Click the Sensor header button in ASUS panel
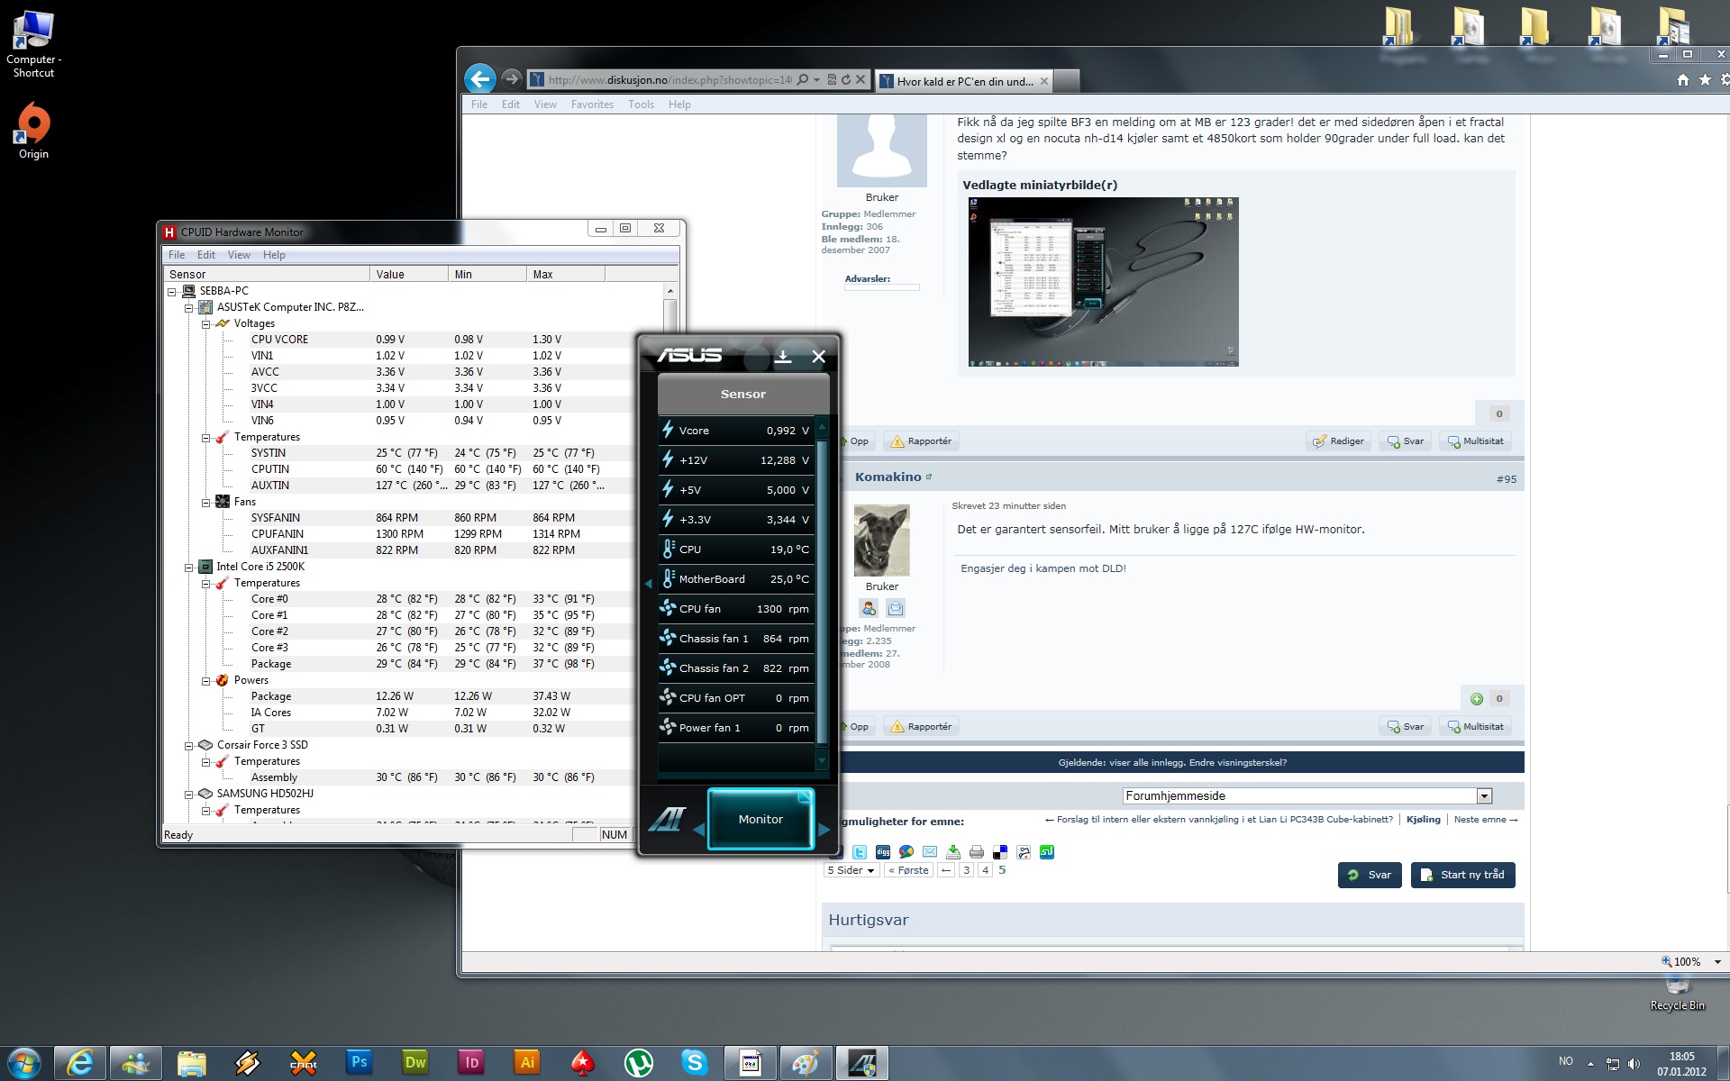Viewport: 1730px width, 1081px height. [743, 394]
